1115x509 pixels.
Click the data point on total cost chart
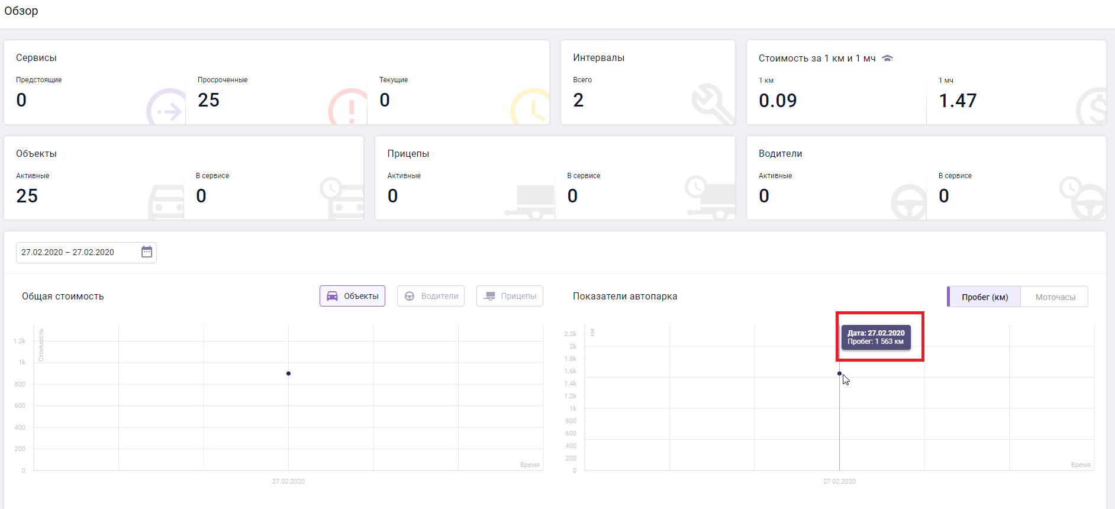pyautogui.click(x=288, y=373)
